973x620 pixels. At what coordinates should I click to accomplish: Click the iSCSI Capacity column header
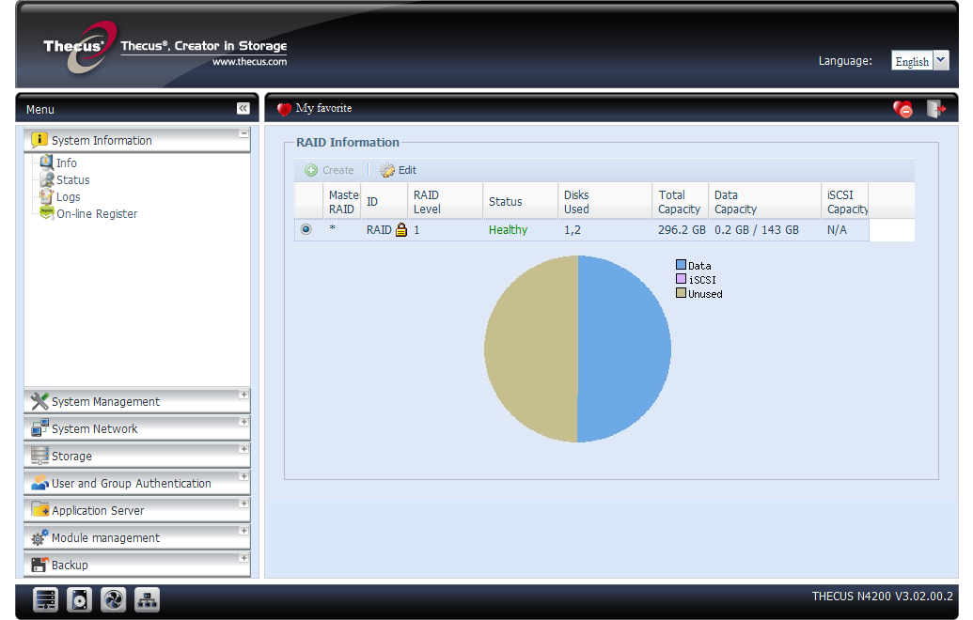844,201
